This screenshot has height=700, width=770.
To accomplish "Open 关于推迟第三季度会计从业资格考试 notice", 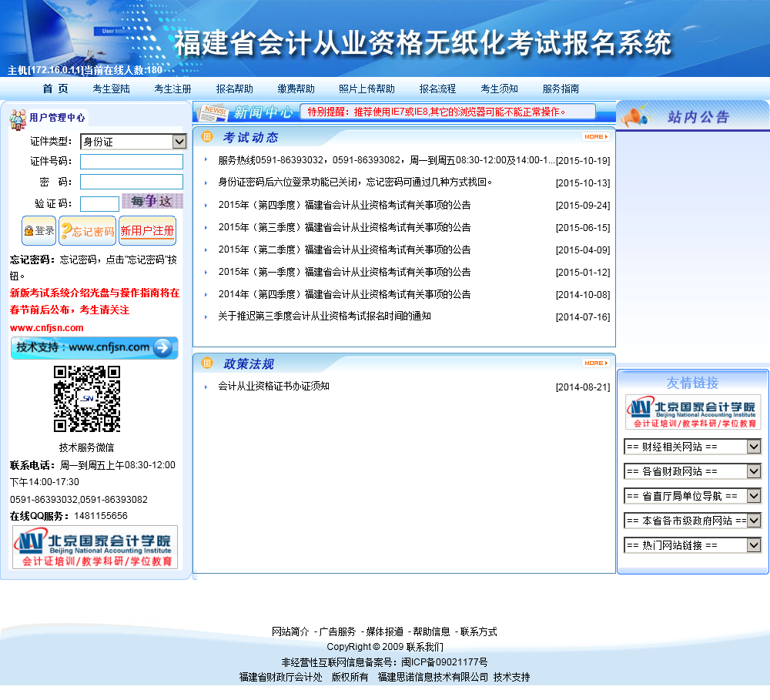I will coord(325,316).
